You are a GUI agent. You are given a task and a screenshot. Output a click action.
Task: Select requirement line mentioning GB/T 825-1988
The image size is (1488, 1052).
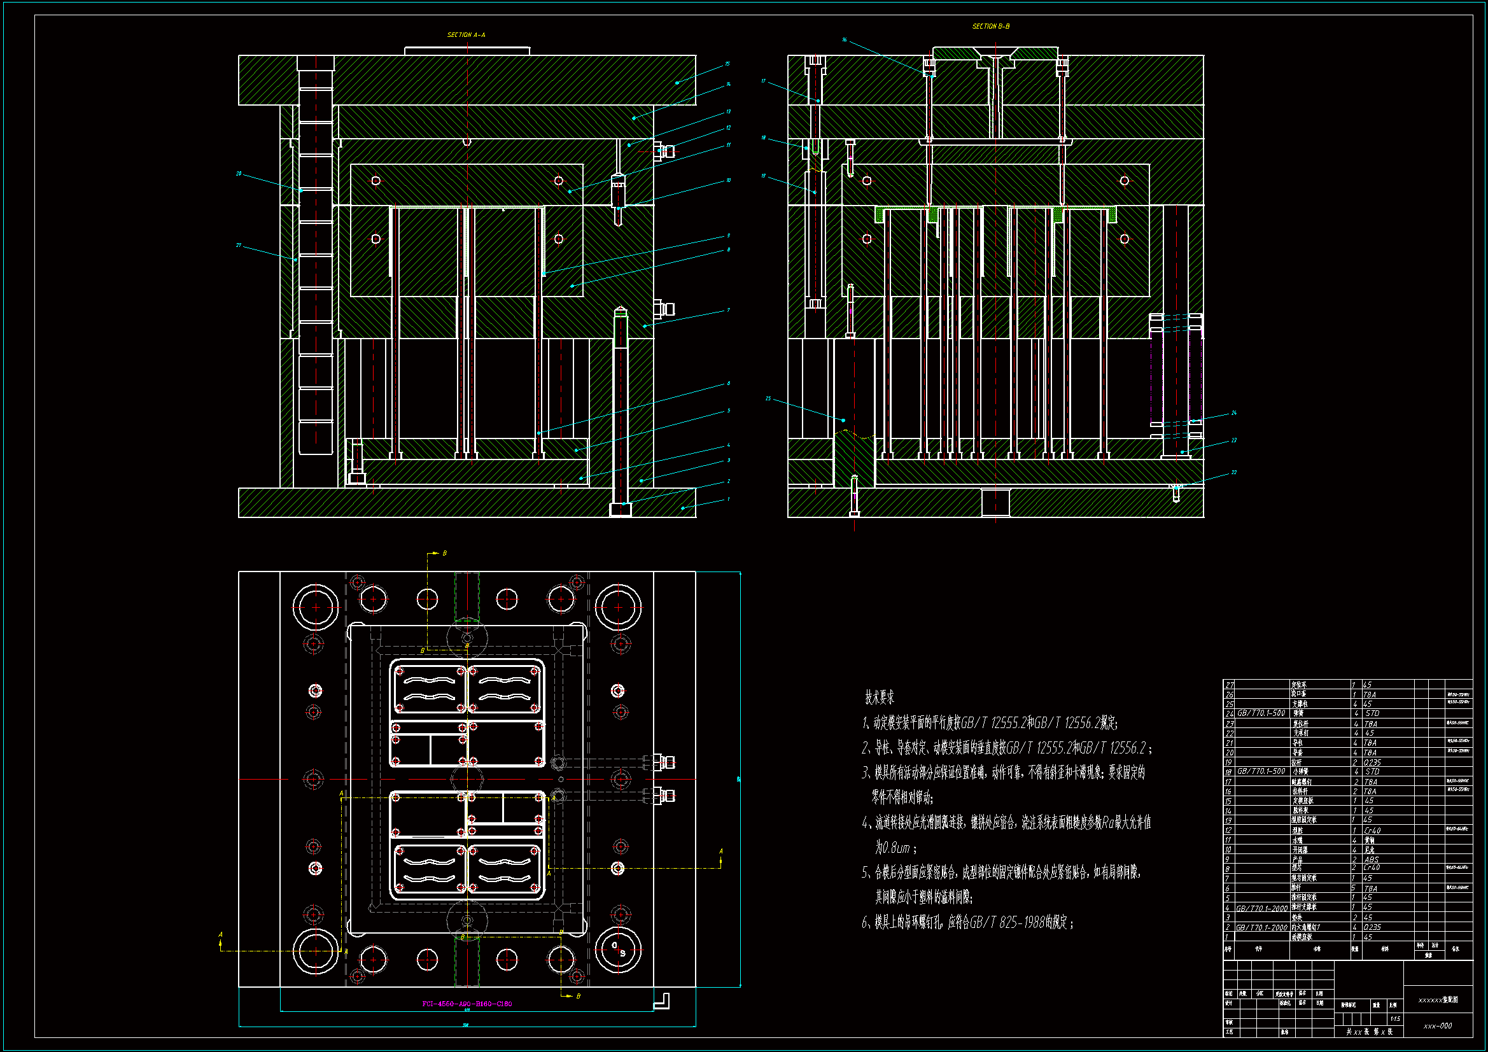(967, 922)
